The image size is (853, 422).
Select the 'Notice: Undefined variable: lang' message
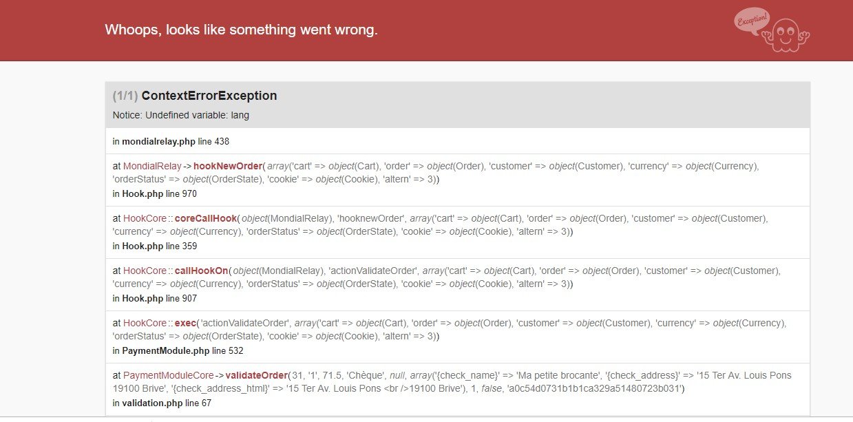(181, 115)
